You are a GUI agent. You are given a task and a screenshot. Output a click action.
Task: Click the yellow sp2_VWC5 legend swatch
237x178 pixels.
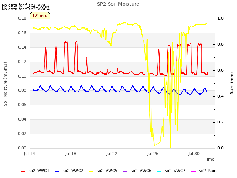tap(91, 171)
